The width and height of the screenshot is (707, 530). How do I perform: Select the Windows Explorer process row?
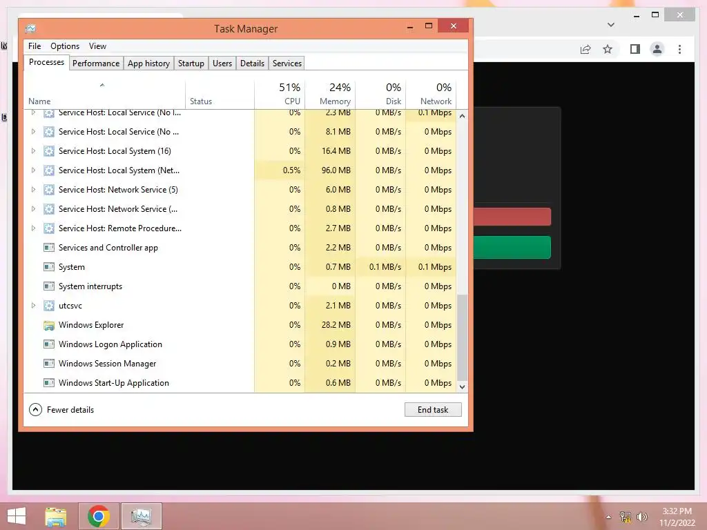[240, 325]
